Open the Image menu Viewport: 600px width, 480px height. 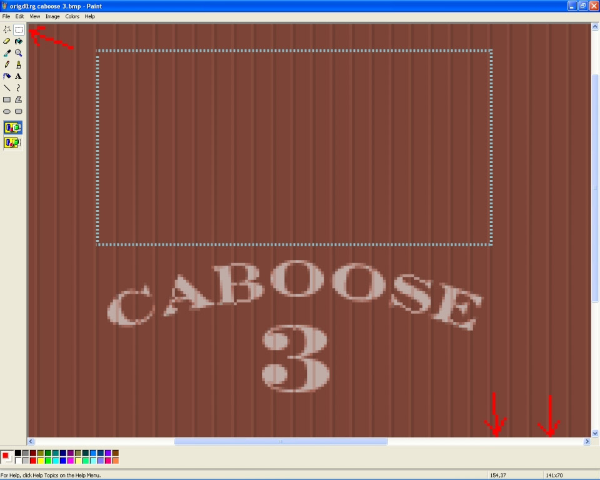52,16
